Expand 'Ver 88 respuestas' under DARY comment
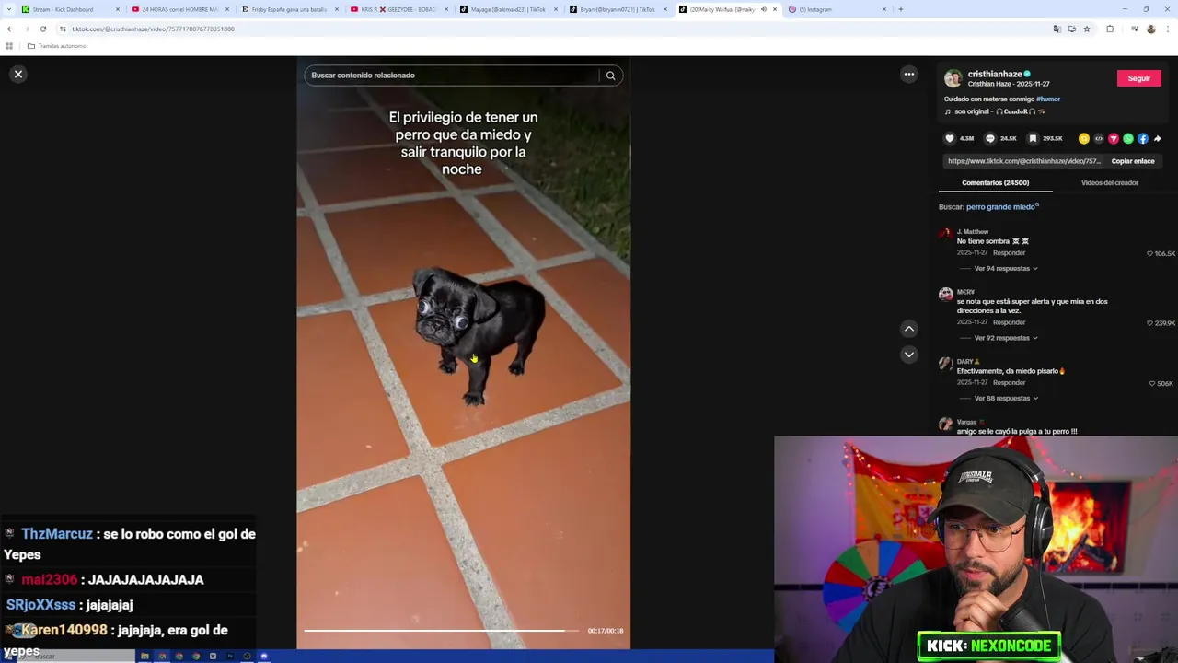The image size is (1178, 663). 1005,399
